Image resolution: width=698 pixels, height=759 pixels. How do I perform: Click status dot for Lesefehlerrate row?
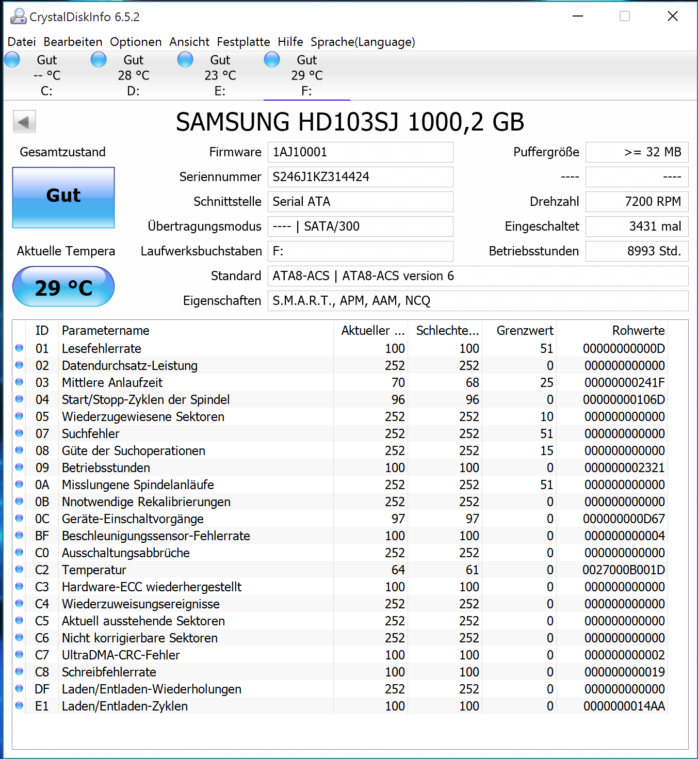19,348
